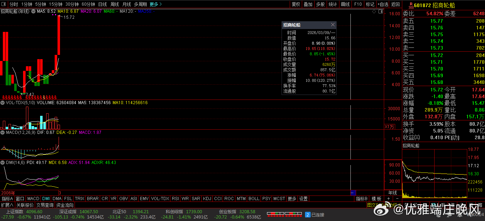Open the 交易查询 tab
Image resolution: width=485 pixels, height=221 pixels.
(x=45, y=205)
